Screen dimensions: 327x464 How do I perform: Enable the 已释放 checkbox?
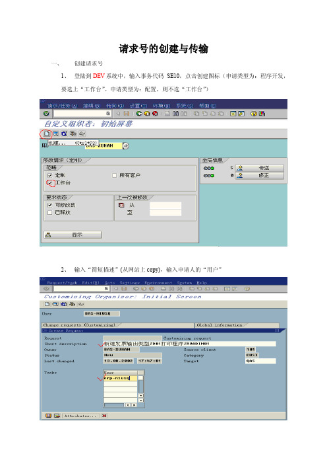49,212
